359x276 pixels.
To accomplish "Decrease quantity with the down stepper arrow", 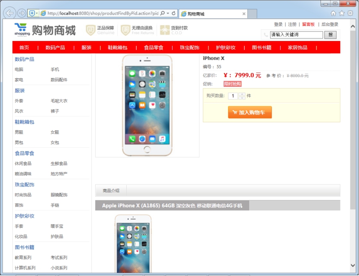I will tap(242, 98).
